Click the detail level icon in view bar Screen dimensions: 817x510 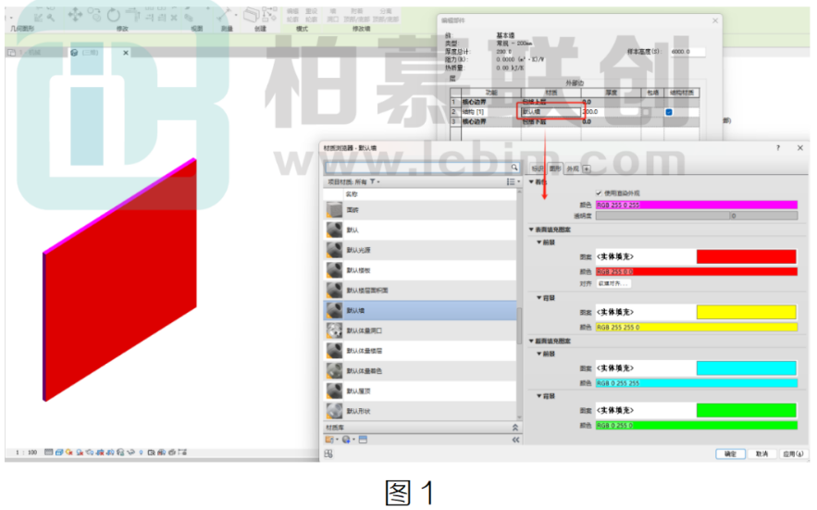[x=48, y=452]
